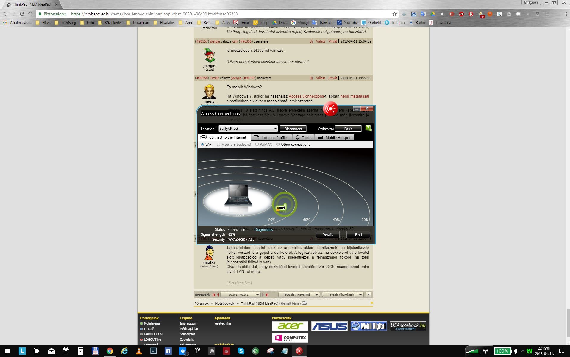Jump to first page of messages

coord(214,295)
